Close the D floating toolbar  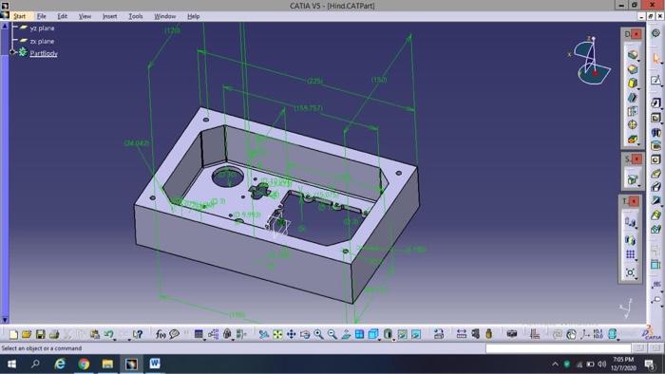point(636,34)
